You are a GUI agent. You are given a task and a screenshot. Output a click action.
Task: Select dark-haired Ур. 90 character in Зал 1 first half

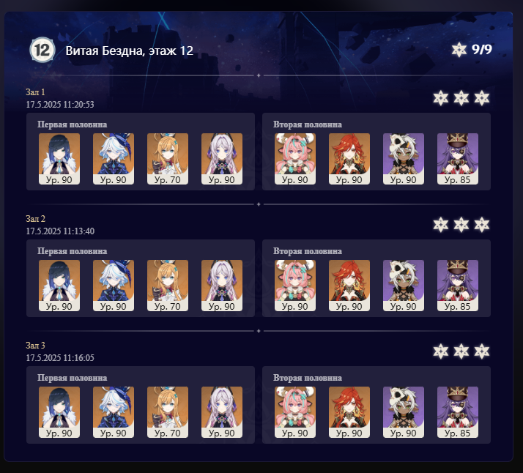click(x=59, y=159)
